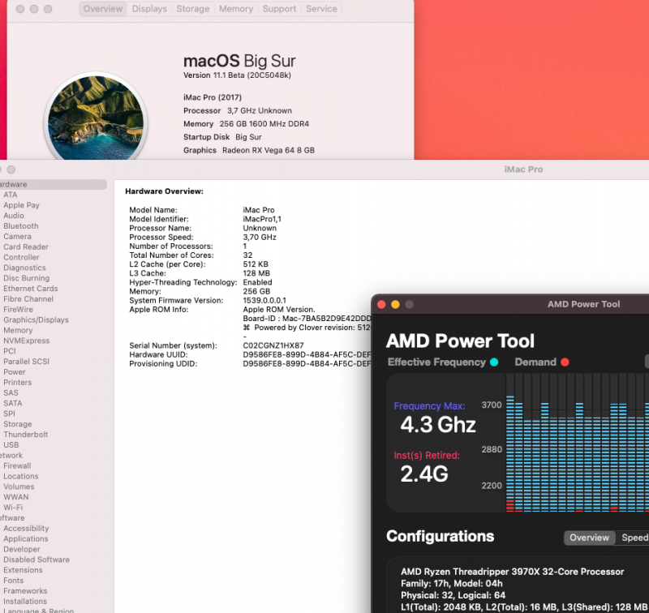The image size is (649, 613).
Task: Select Audio in the sidebar
Action: pos(14,216)
